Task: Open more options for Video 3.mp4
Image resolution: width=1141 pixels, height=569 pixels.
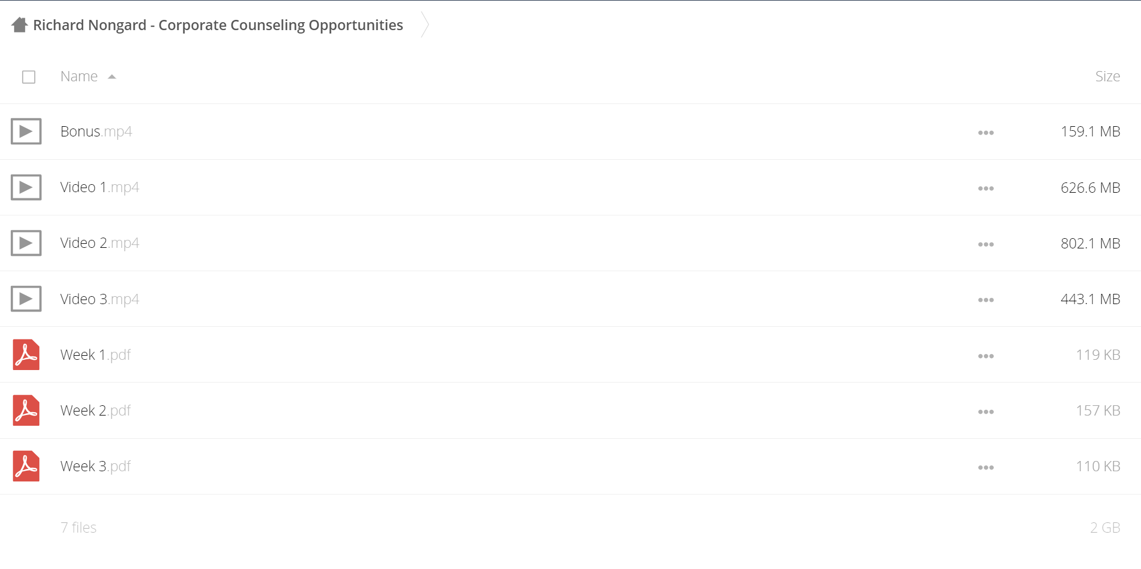Action: click(x=986, y=300)
